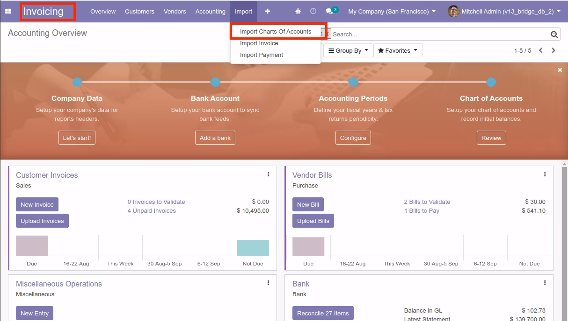The height and width of the screenshot is (321, 568).
Task: Click Vendor Bills Due bar in chart
Action: pyautogui.click(x=308, y=246)
